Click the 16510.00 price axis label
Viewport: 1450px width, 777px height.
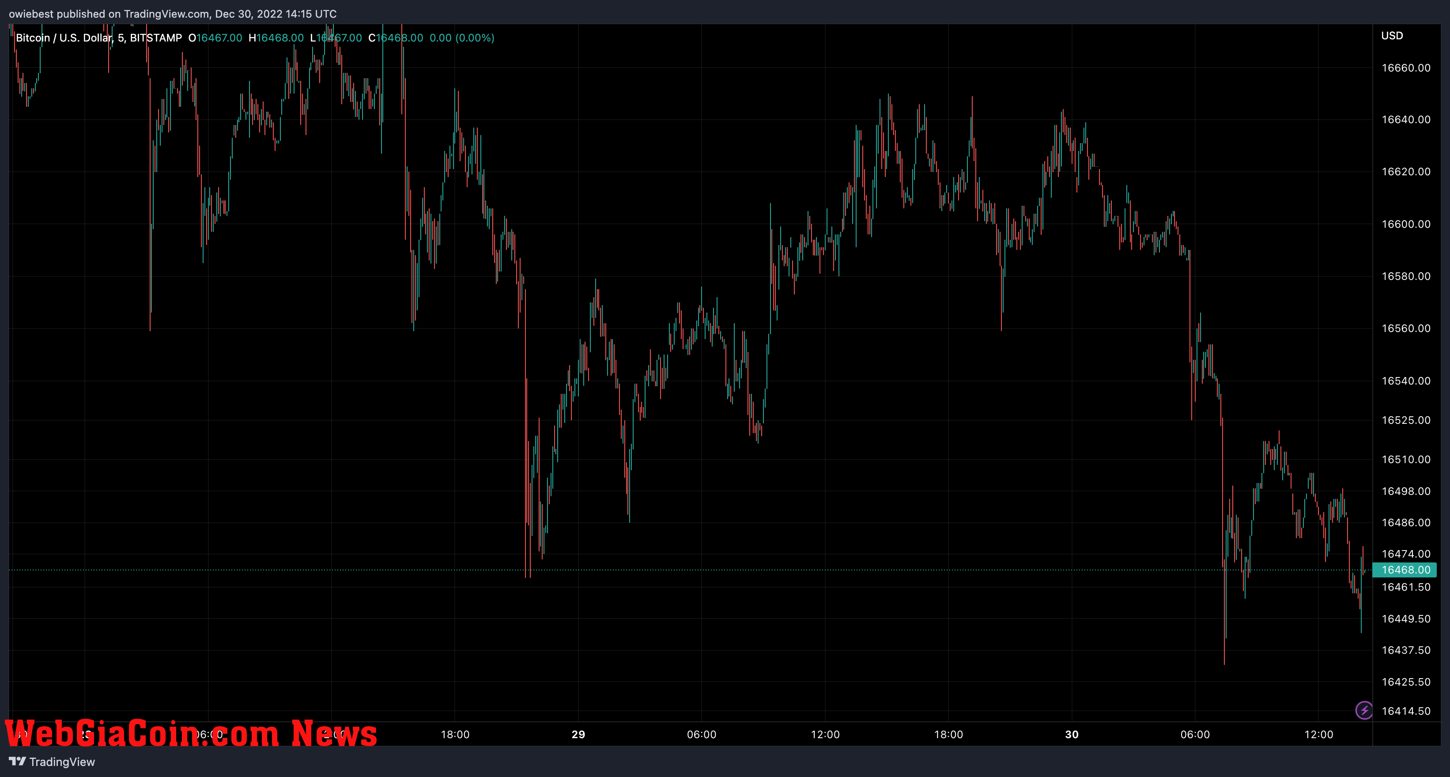1405,460
